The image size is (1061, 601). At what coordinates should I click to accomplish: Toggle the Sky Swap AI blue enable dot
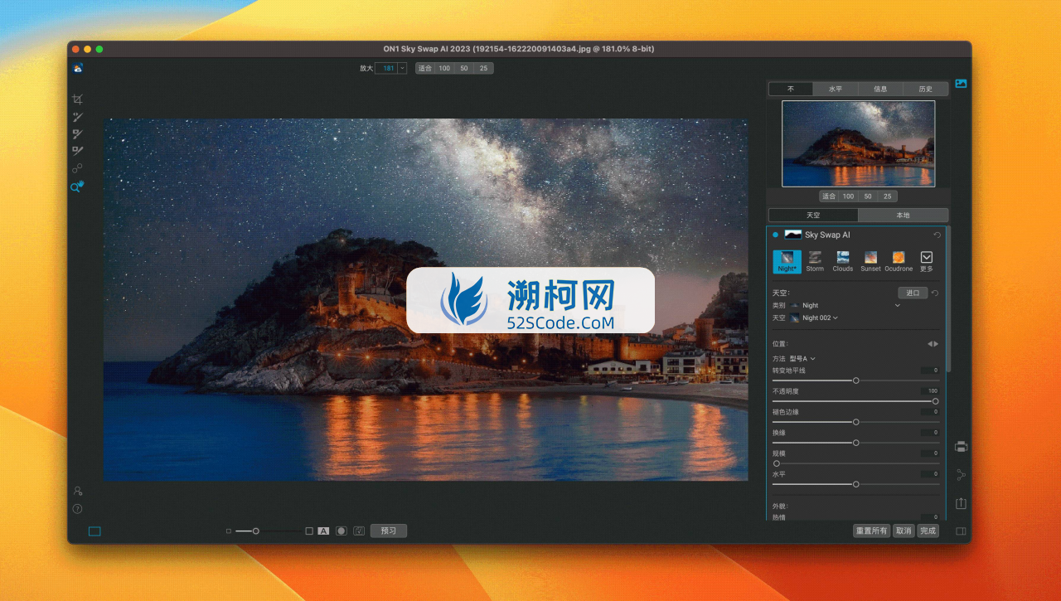tap(776, 235)
